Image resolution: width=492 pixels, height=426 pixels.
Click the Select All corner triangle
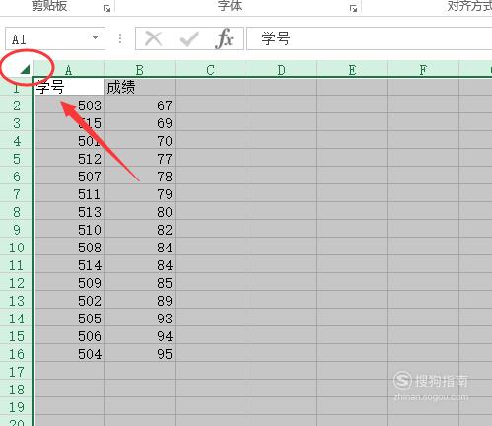(x=25, y=69)
